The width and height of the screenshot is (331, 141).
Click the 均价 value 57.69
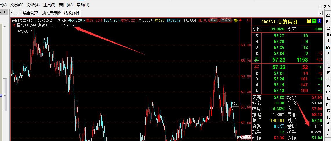click(x=317, y=97)
